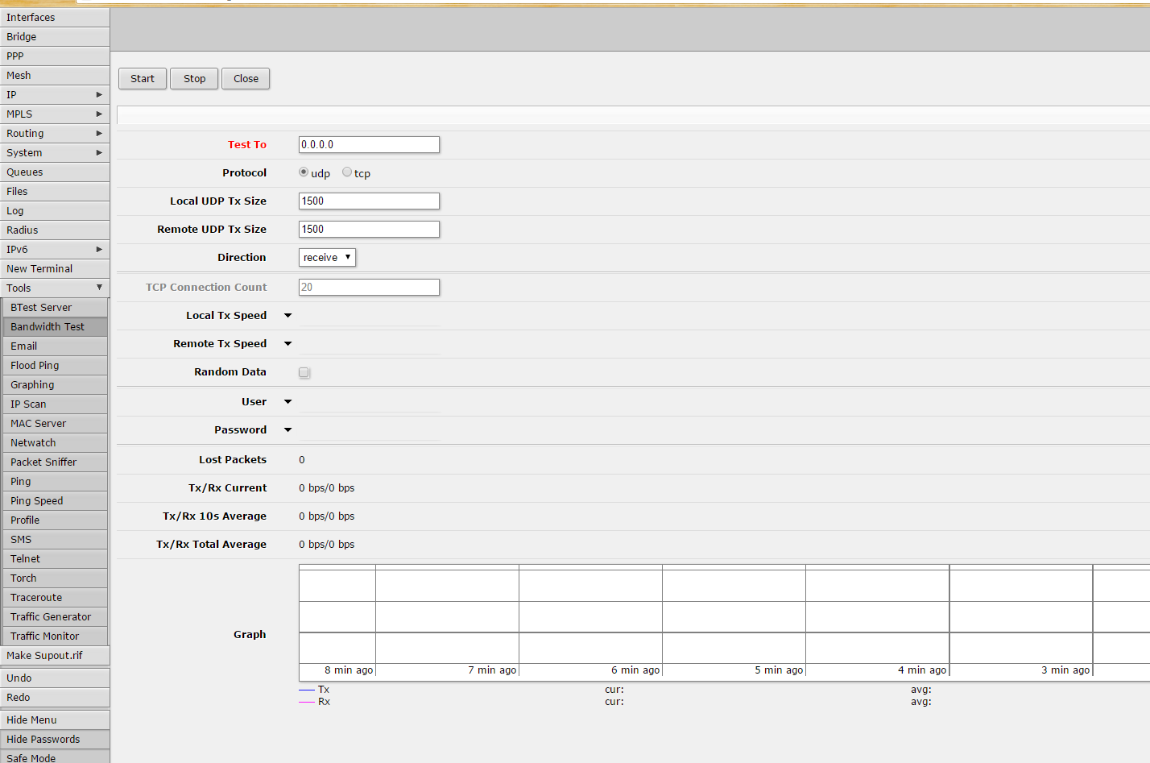Click the Close button
The image size is (1150, 763).
246,78
